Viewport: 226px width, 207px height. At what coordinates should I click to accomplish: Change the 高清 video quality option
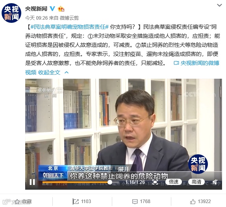(196, 182)
